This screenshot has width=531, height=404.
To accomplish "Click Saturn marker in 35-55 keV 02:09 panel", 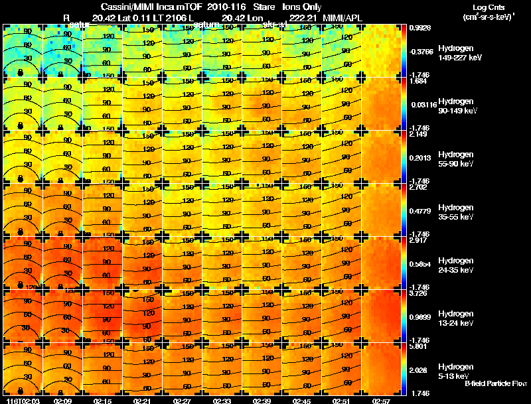I will pyautogui.click(x=60, y=234).
